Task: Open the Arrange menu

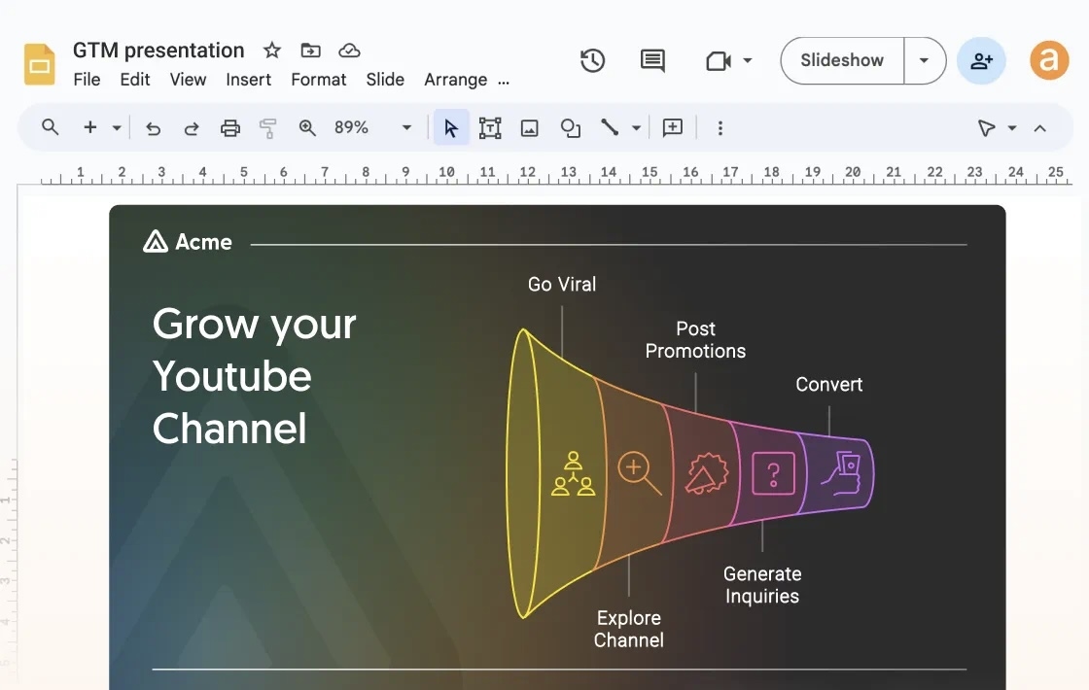Action: (456, 80)
